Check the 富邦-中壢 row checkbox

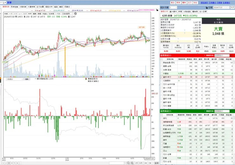coord(161,91)
